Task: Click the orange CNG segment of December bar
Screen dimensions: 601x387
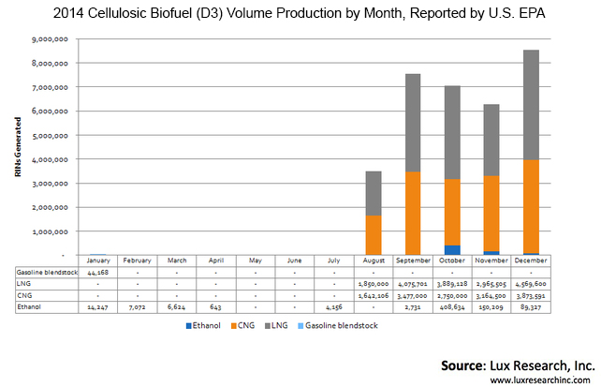Action: (x=531, y=207)
